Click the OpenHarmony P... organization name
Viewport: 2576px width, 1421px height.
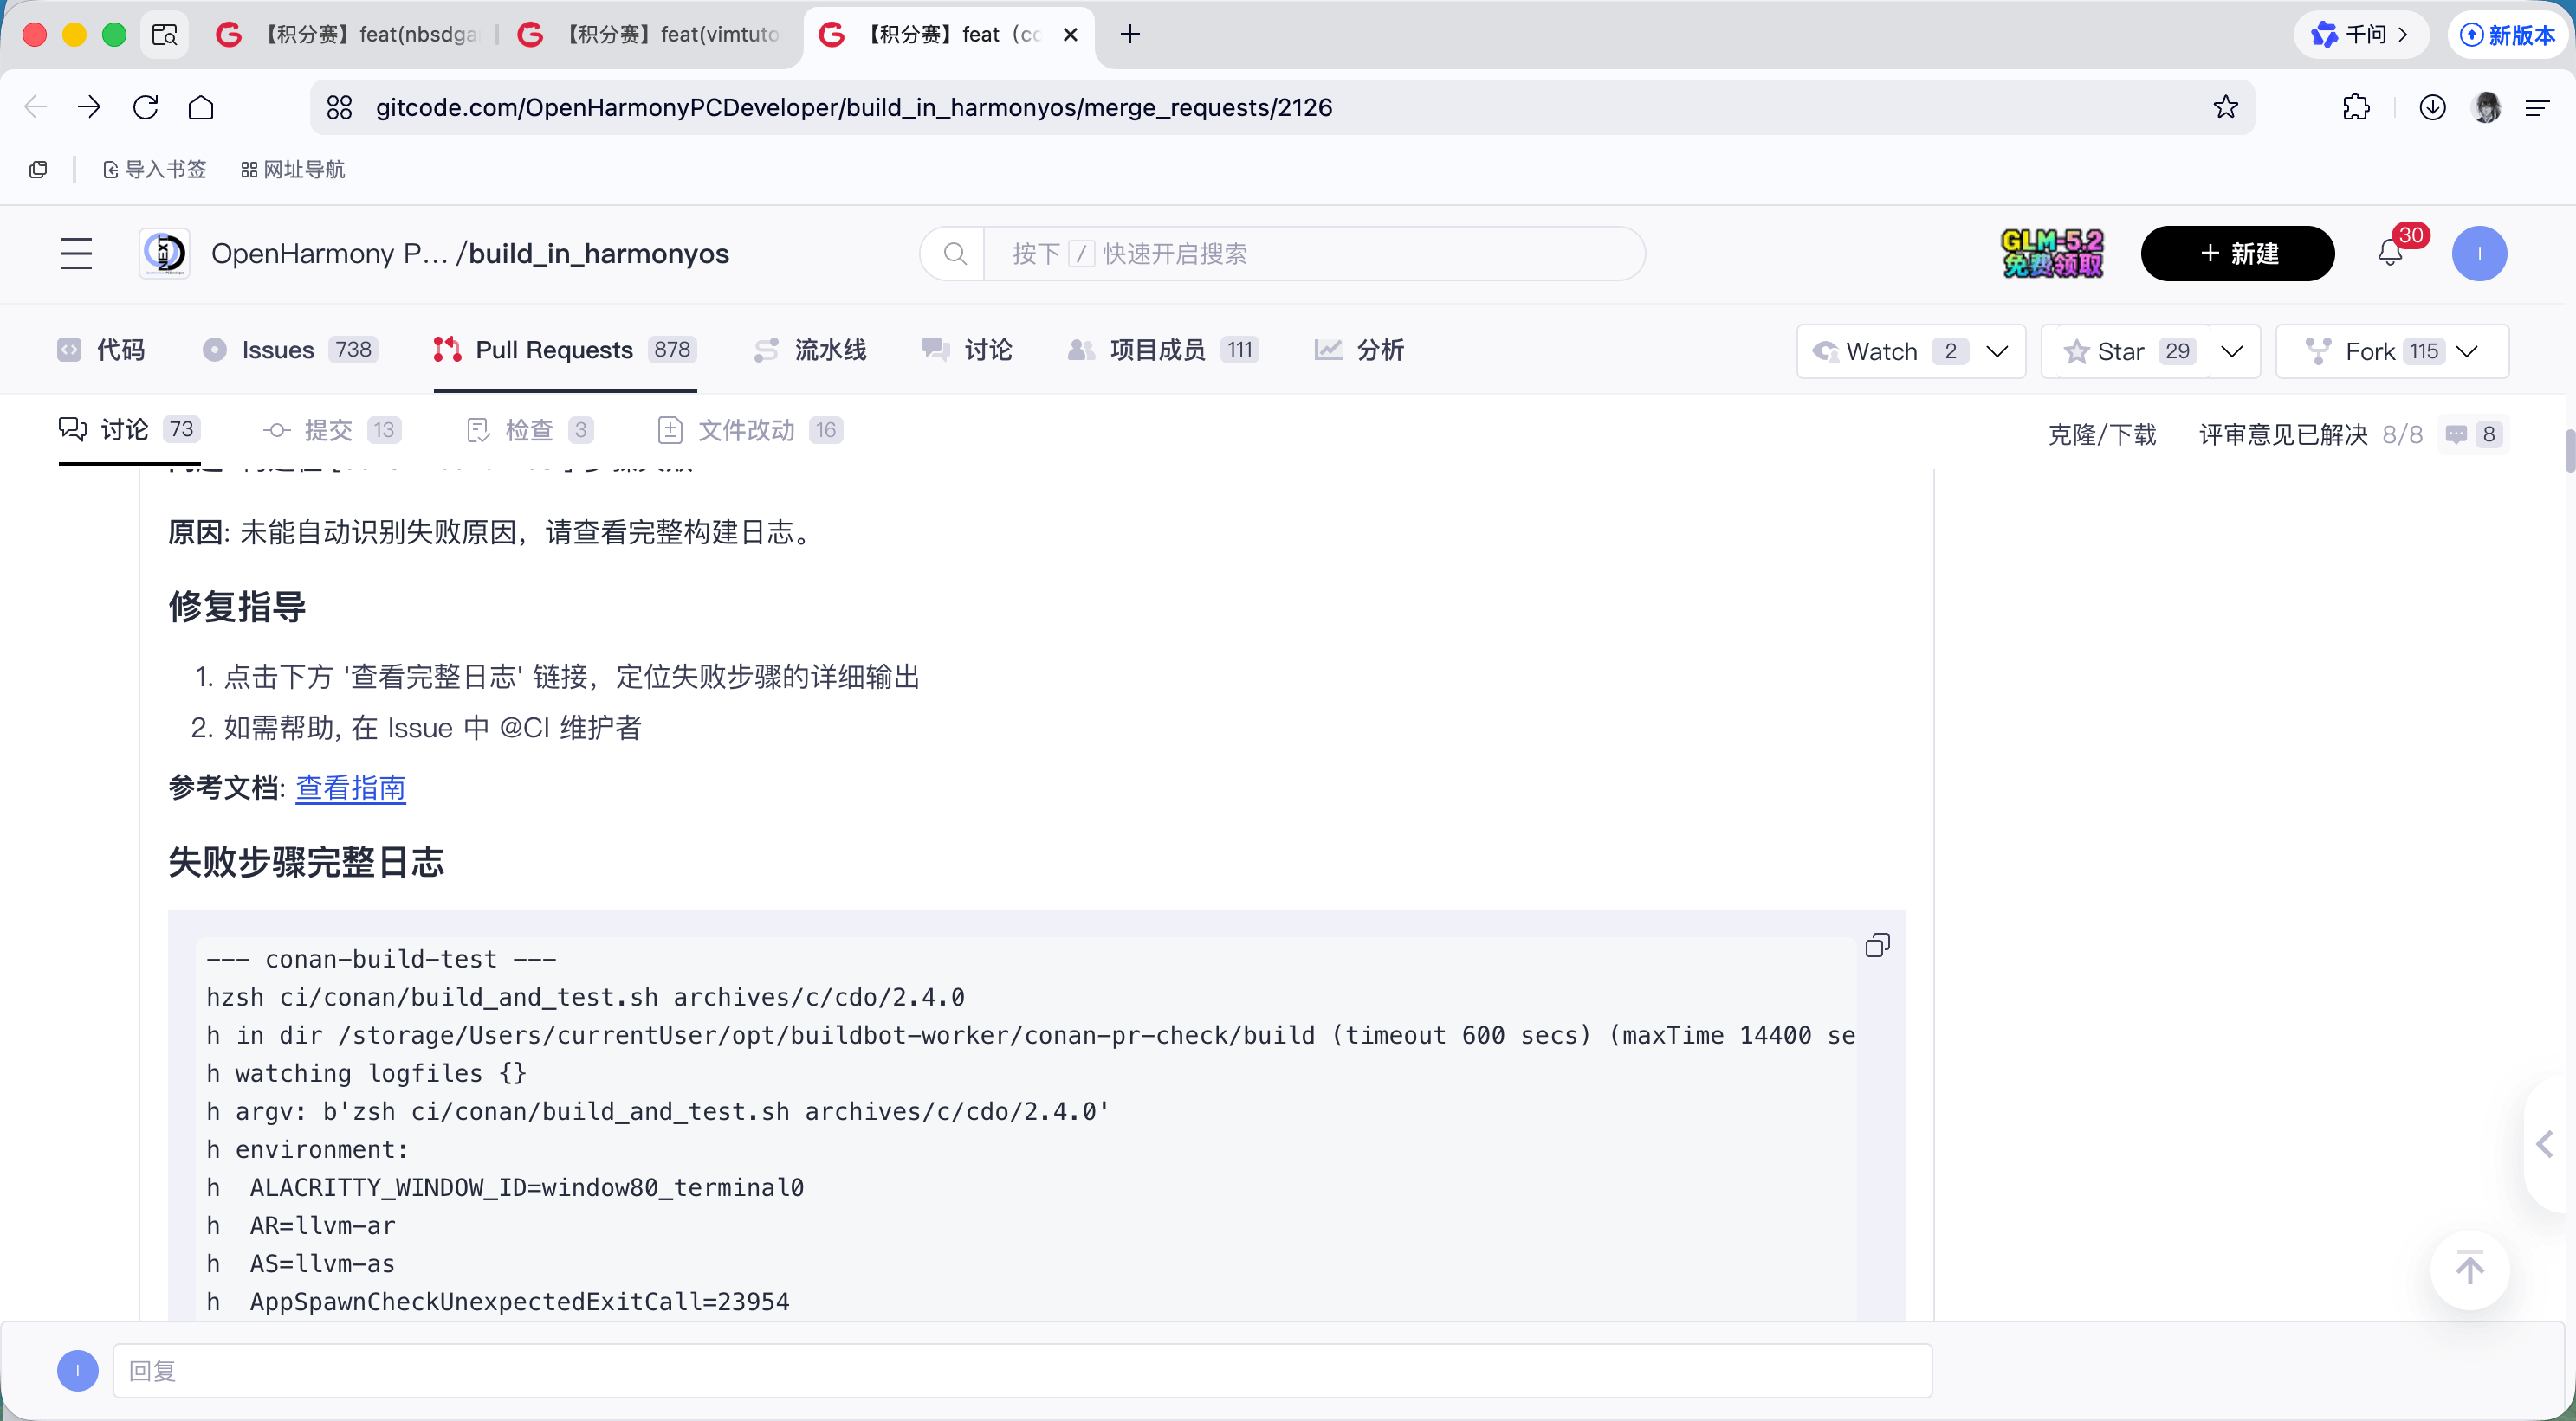[x=330, y=254]
